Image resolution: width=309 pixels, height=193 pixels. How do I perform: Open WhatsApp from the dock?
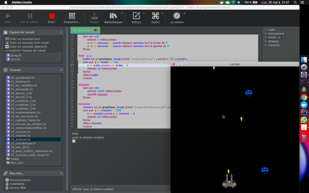click(x=304, y=120)
